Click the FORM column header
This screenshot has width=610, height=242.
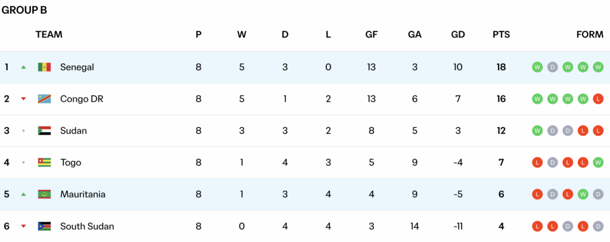coord(590,35)
